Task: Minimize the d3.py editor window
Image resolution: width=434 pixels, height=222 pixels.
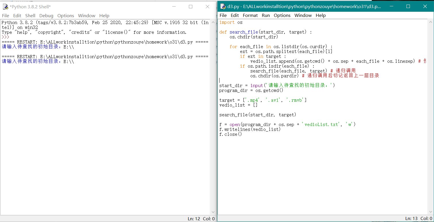Action: (x=391, y=6)
